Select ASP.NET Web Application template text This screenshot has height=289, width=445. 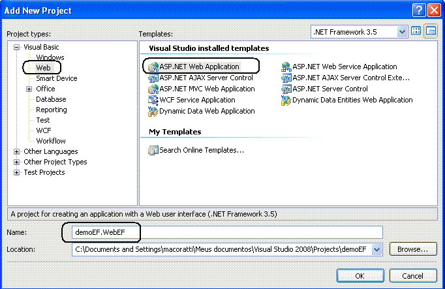(x=199, y=67)
